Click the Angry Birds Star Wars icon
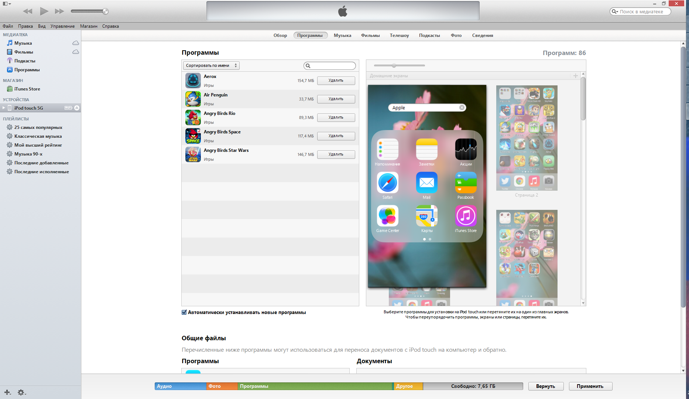689x399 pixels. [x=193, y=154]
